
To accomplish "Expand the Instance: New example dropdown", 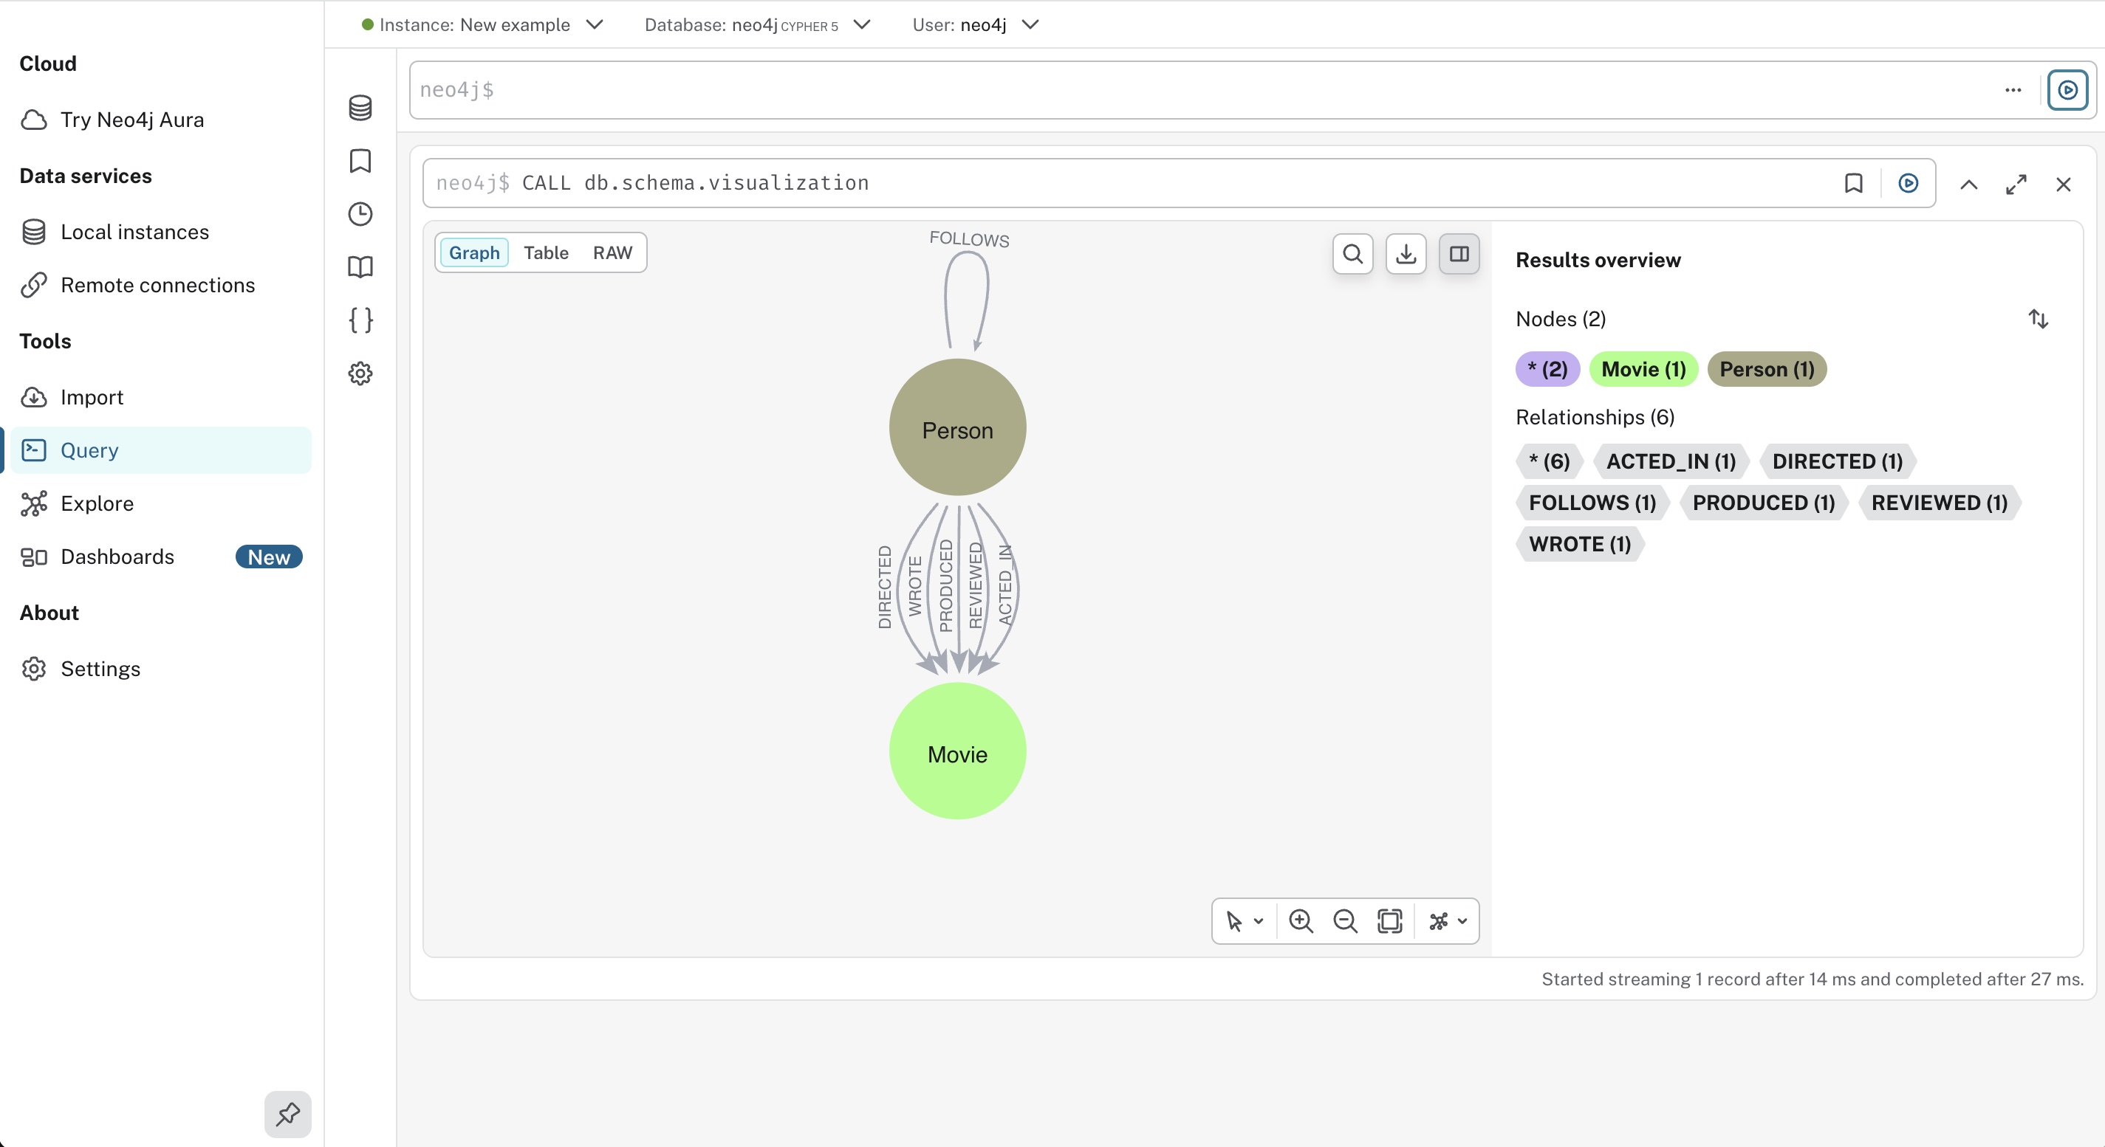I will pyautogui.click(x=482, y=24).
